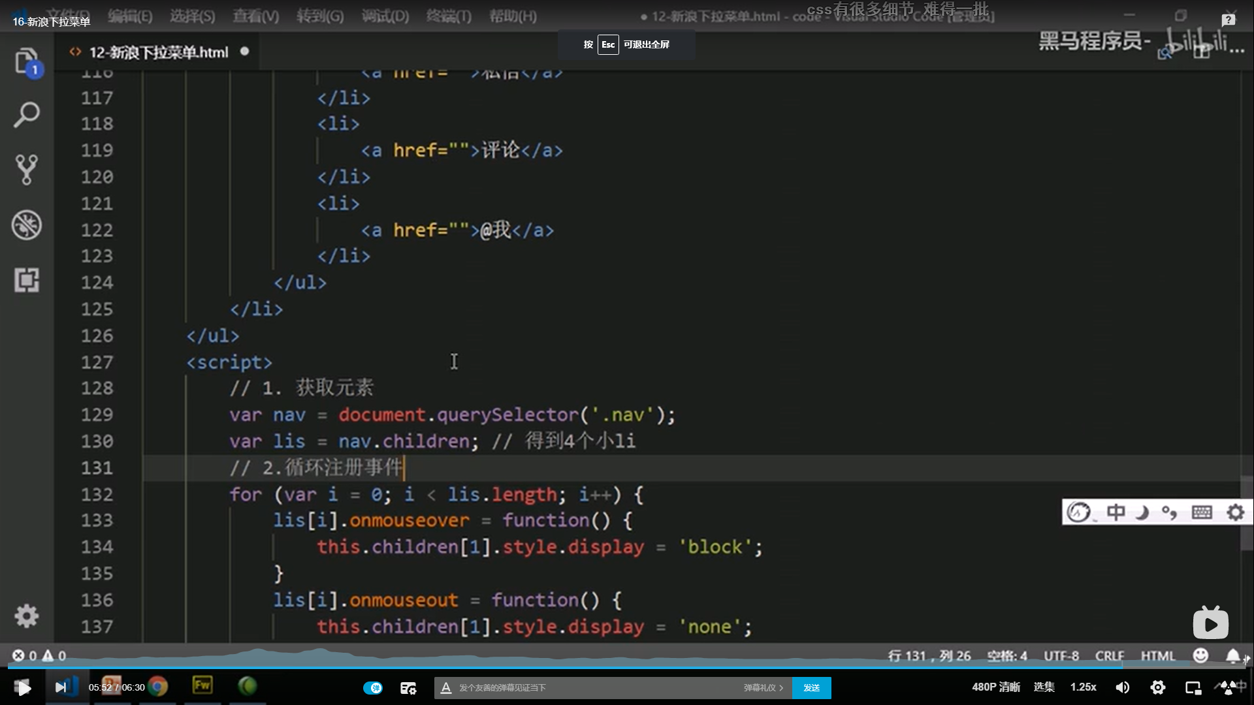Click the editor vertical scrollbar thumb

point(1247,512)
